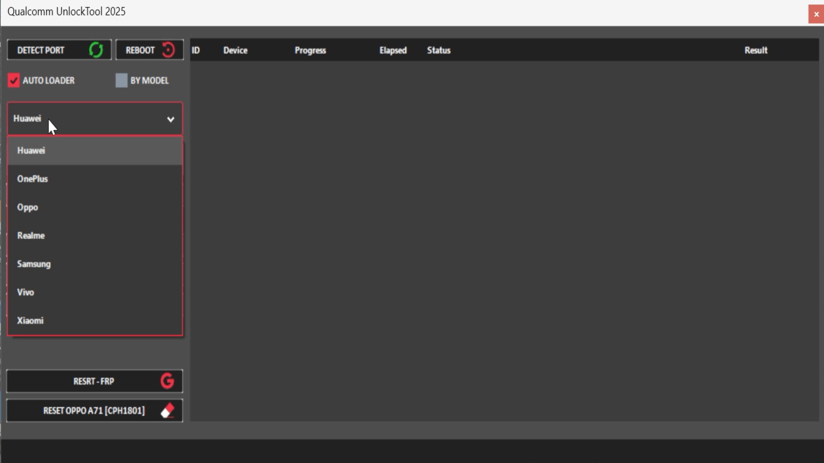Click the green refresh icon on Detect Port
Screen dimensions: 824x463
click(x=96, y=50)
